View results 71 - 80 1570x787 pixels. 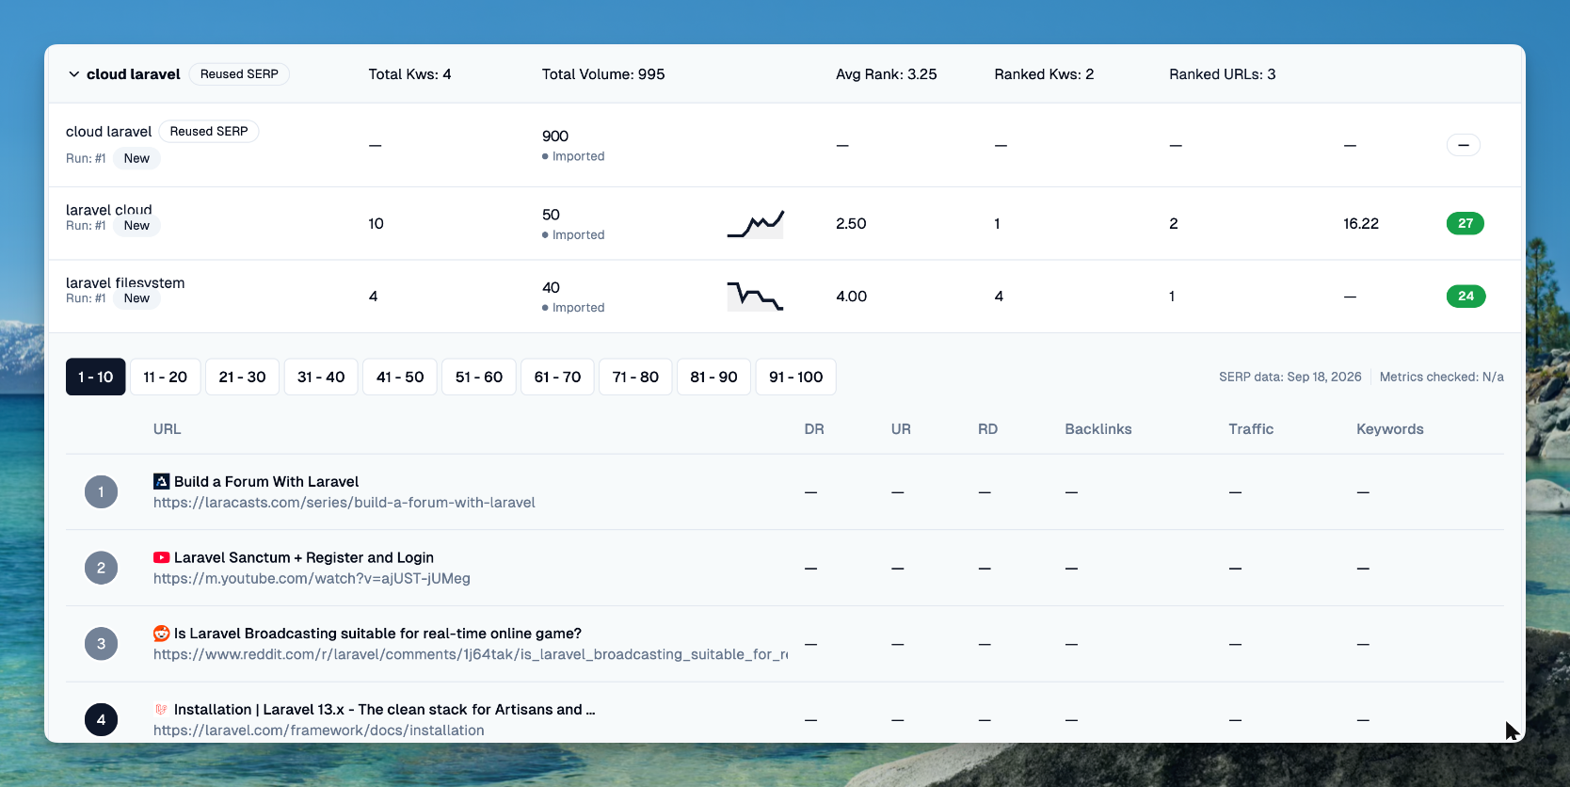[x=636, y=377]
